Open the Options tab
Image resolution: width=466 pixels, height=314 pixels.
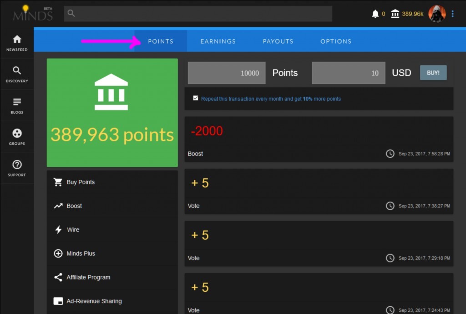[336, 41]
